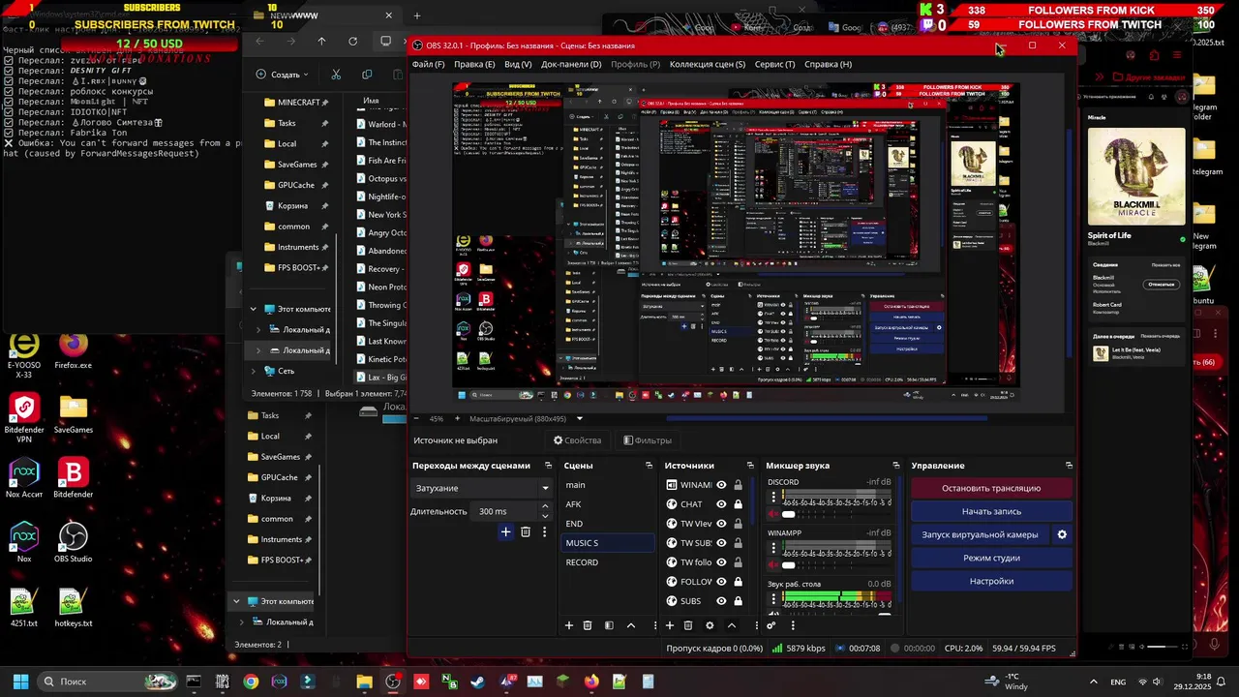Open Google Chrome from the taskbar
The image size is (1239, 697).
pos(251,682)
